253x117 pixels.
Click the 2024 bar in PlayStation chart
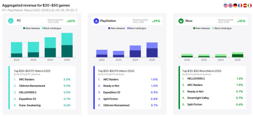coord(135,51)
